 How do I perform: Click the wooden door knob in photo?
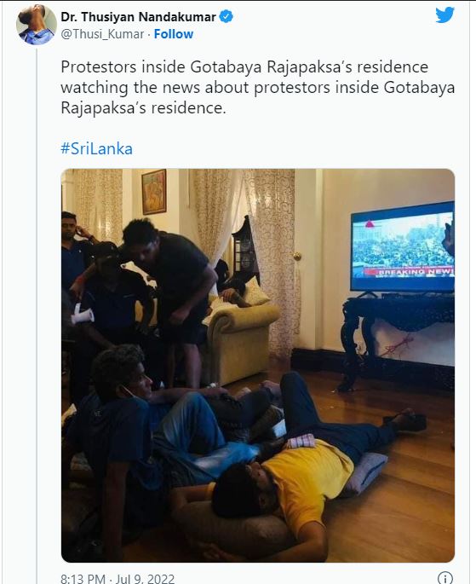297,256
